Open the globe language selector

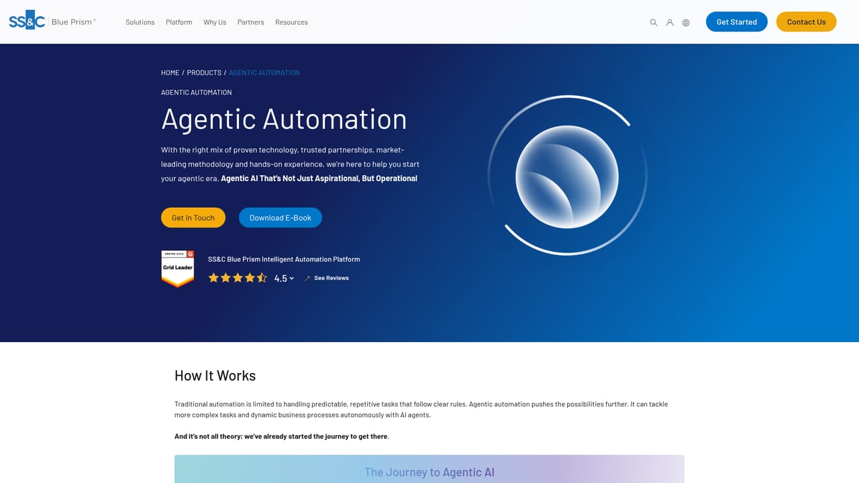coord(686,22)
